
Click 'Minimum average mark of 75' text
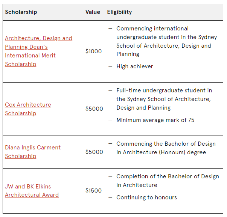coord(155,120)
